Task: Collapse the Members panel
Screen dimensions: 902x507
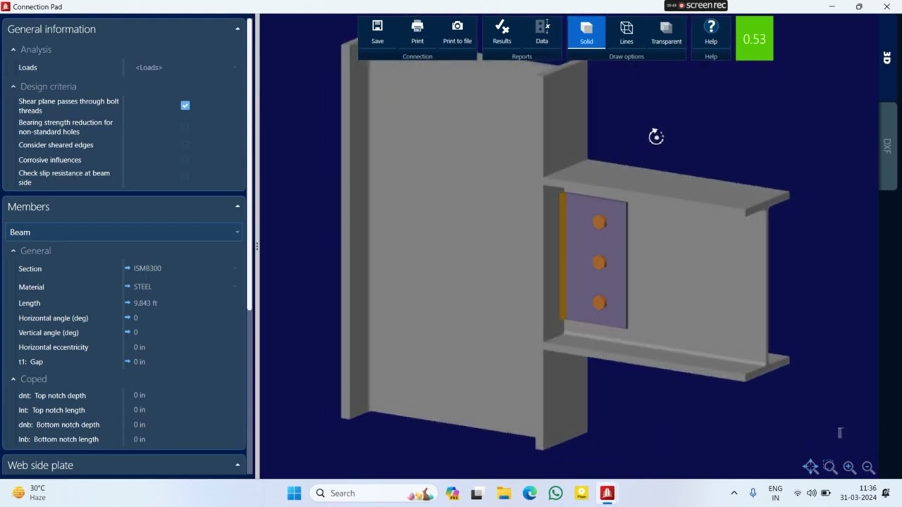Action: [x=237, y=206]
